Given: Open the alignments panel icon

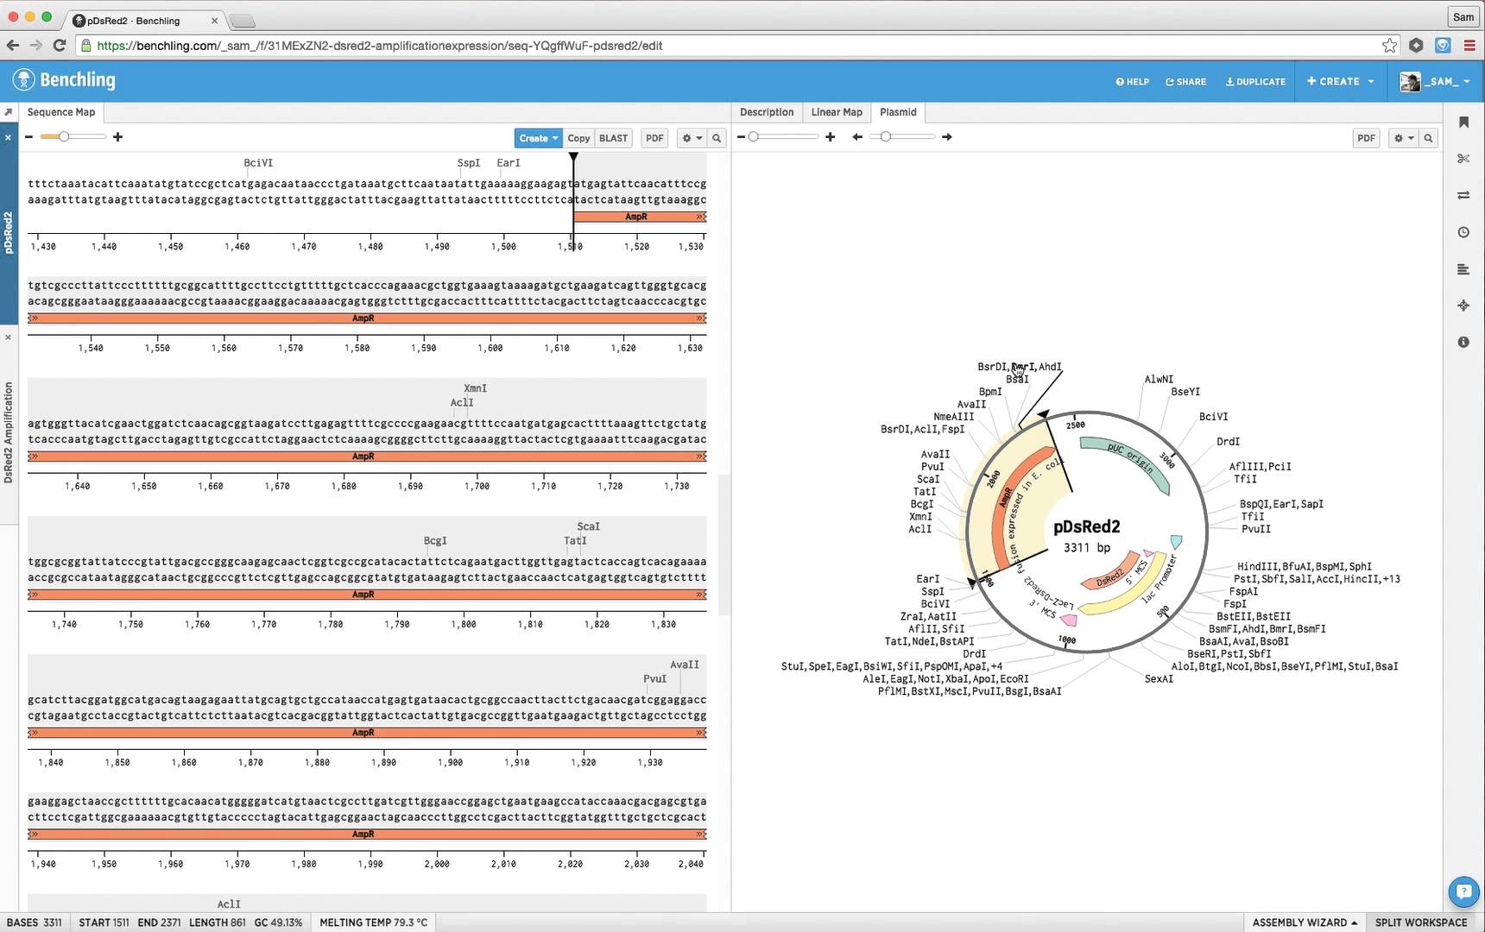Looking at the screenshot, I should point(1463,268).
